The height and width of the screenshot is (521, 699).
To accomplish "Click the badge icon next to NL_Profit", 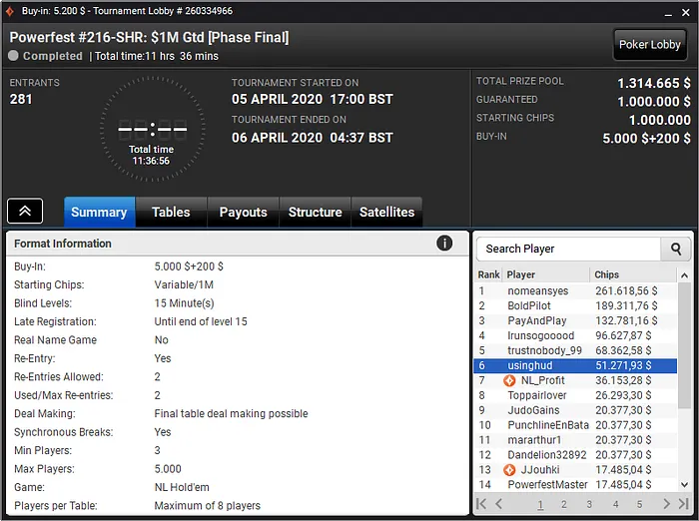I will click(509, 380).
